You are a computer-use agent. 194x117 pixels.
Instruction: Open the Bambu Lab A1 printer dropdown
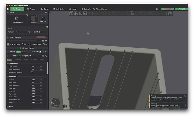(17, 19)
